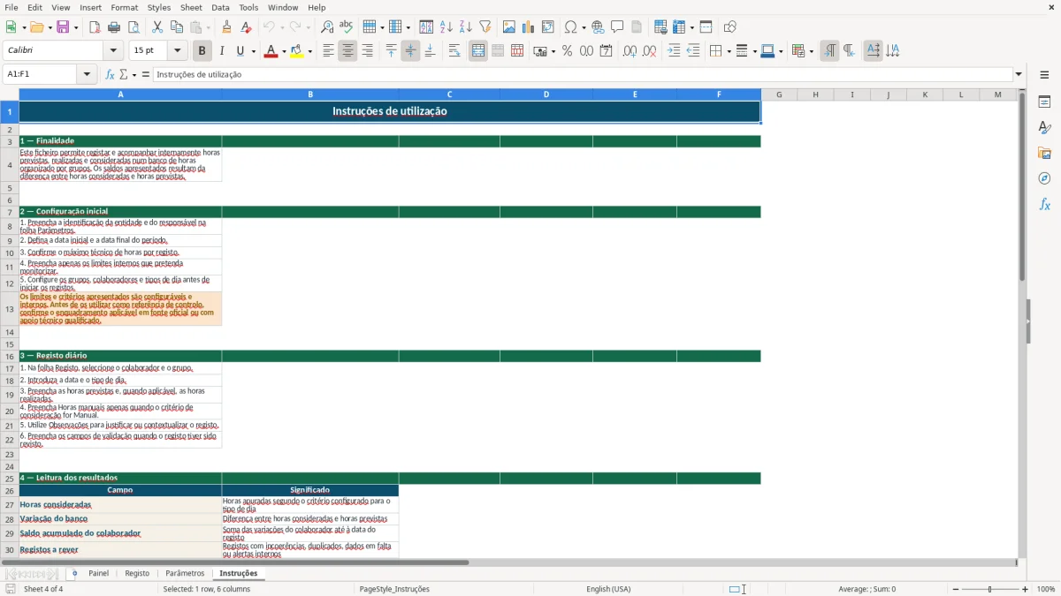Click the horizontal scrollbar thumb
The width and height of the screenshot is (1061, 596).
point(235,562)
